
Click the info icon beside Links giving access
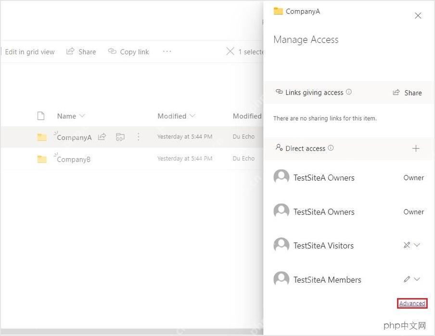click(x=349, y=92)
